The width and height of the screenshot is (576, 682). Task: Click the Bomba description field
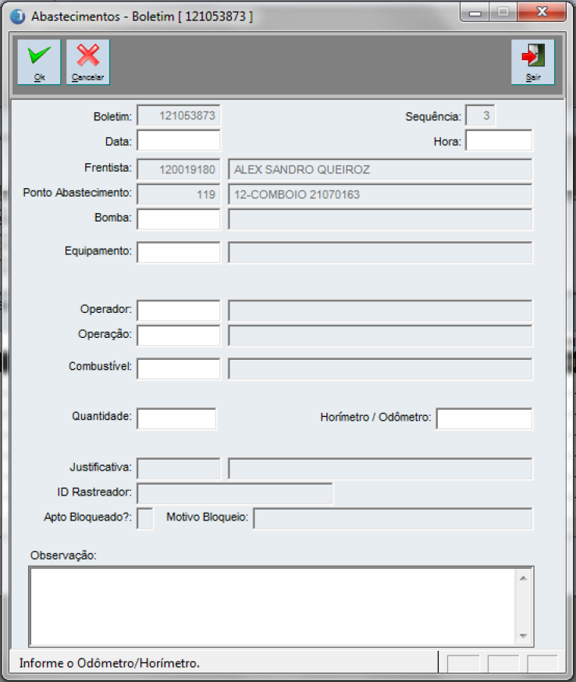(x=380, y=219)
